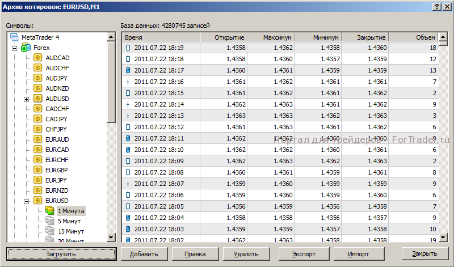
Task: Select the row 2011.07.22 18:14
Action: click(280, 104)
